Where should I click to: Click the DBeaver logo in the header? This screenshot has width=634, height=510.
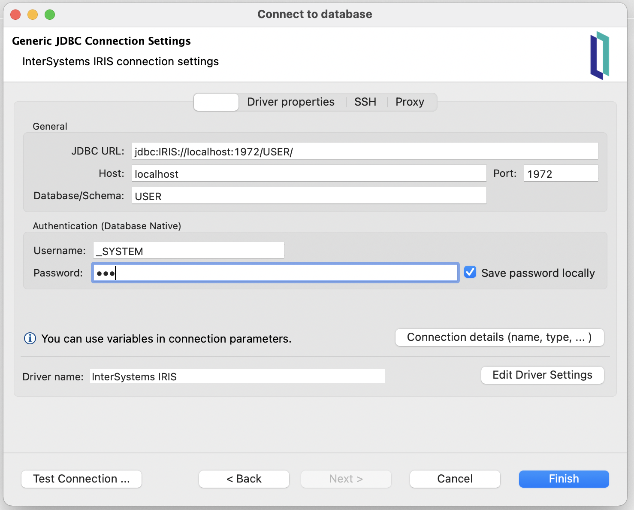(599, 55)
